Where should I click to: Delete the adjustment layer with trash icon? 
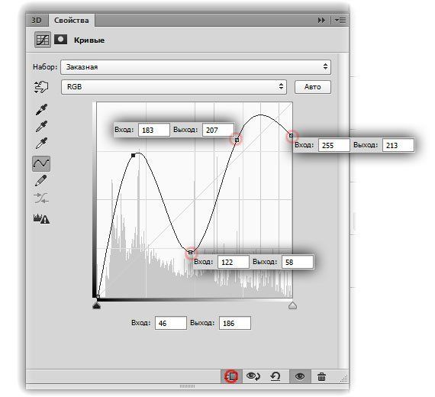tap(321, 376)
